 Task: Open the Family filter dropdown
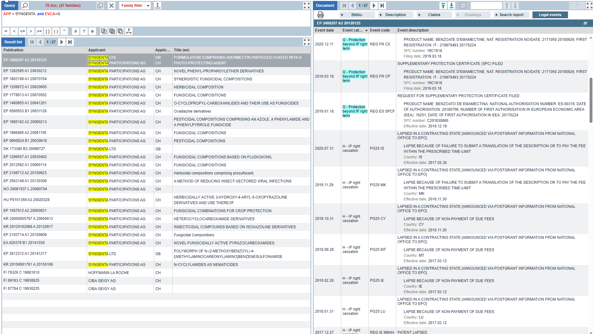tap(148, 5)
